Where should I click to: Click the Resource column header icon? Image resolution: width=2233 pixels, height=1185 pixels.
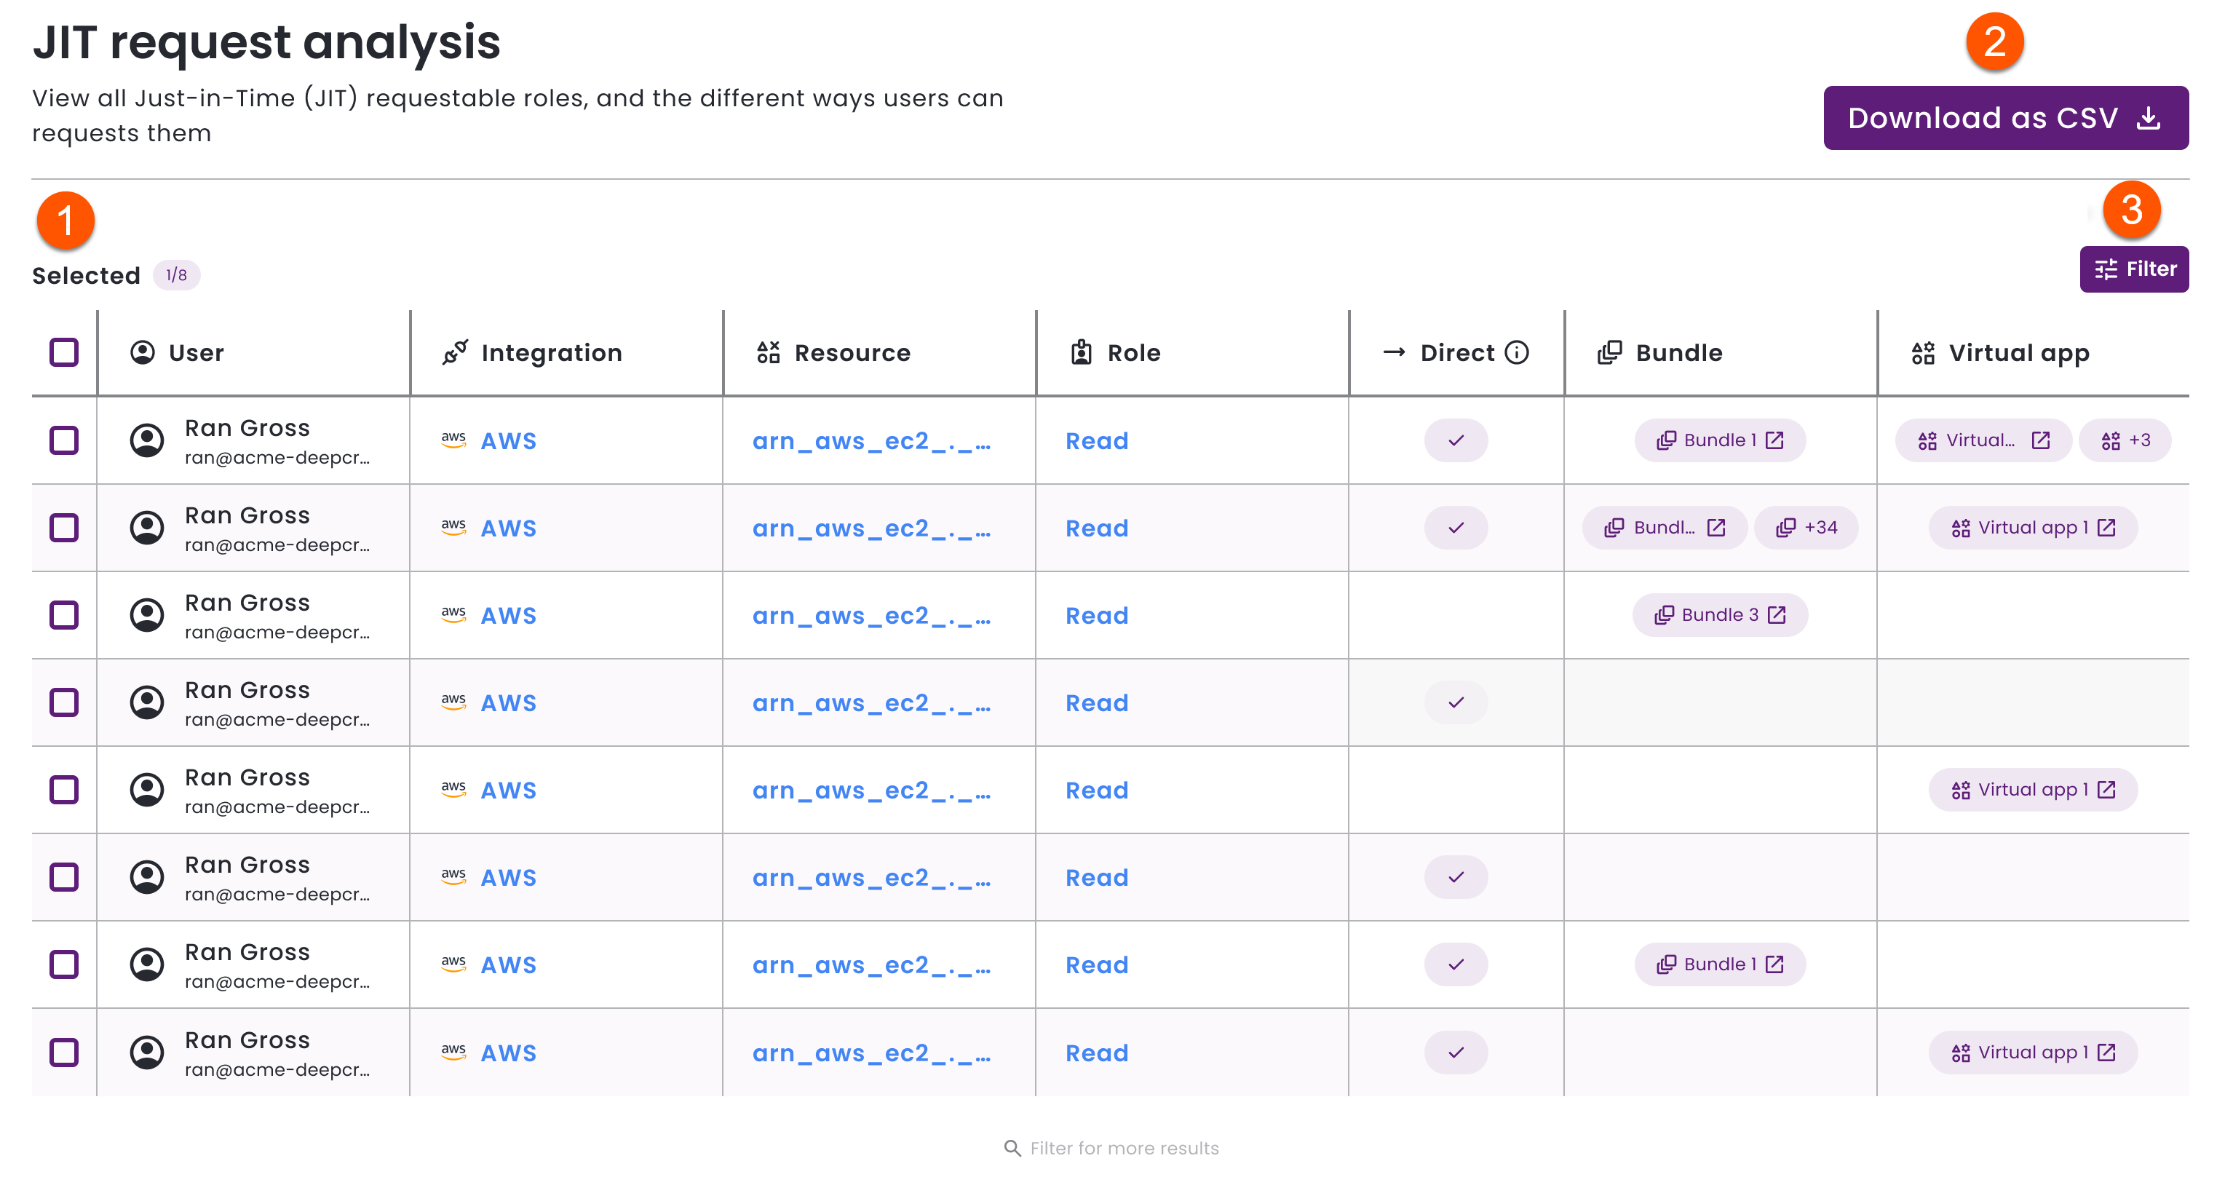pyautogui.click(x=767, y=352)
